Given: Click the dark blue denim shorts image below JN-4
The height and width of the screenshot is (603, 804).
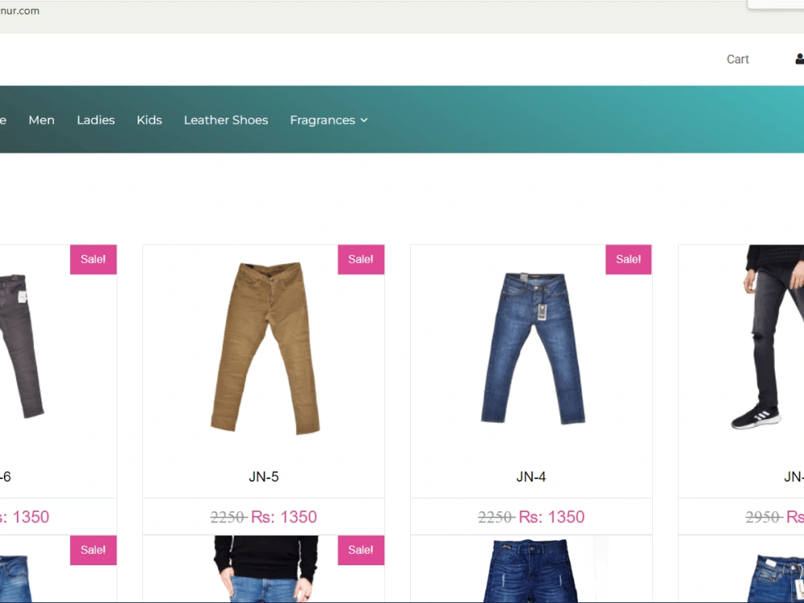Looking at the screenshot, I should pyautogui.click(x=531, y=570).
